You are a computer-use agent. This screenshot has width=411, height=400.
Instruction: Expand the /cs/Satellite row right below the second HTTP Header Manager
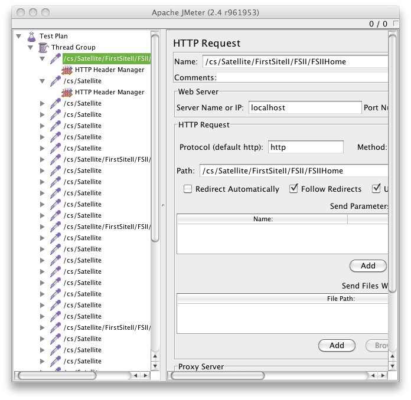[42, 103]
